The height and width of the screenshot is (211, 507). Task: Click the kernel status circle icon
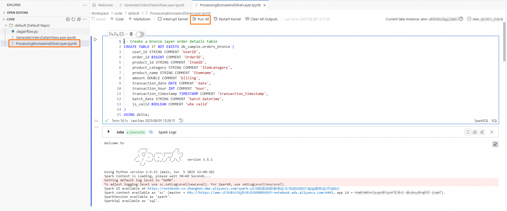[x=469, y=19]
